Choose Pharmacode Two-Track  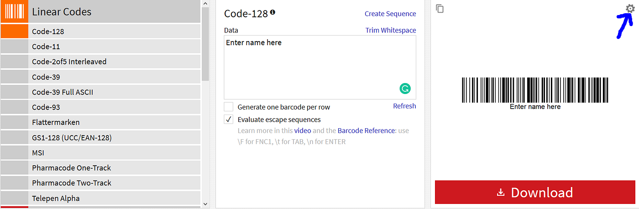[100, 183]
